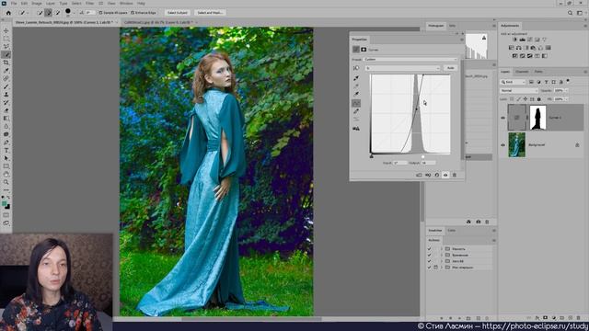Screen dimensions: 589x331
Task: Choose New selection brush mode
Action: pos(40,13)
